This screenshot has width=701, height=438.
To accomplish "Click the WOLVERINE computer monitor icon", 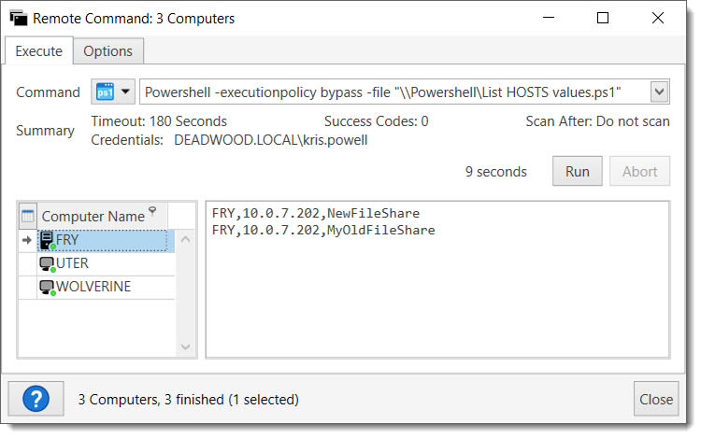I will pos(47,287).
